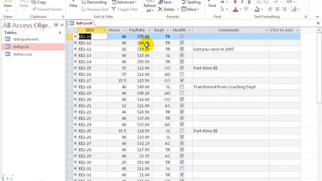Apply Italic text formatting
Image resolution: width=322 pixels, height=181 pixels.
(x=242, y=2)
